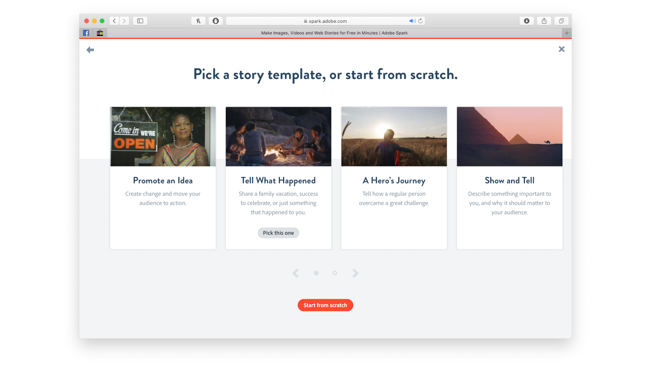Open the pinned Facebook tab
Viewport: 651px width, 366px height.
86,33
